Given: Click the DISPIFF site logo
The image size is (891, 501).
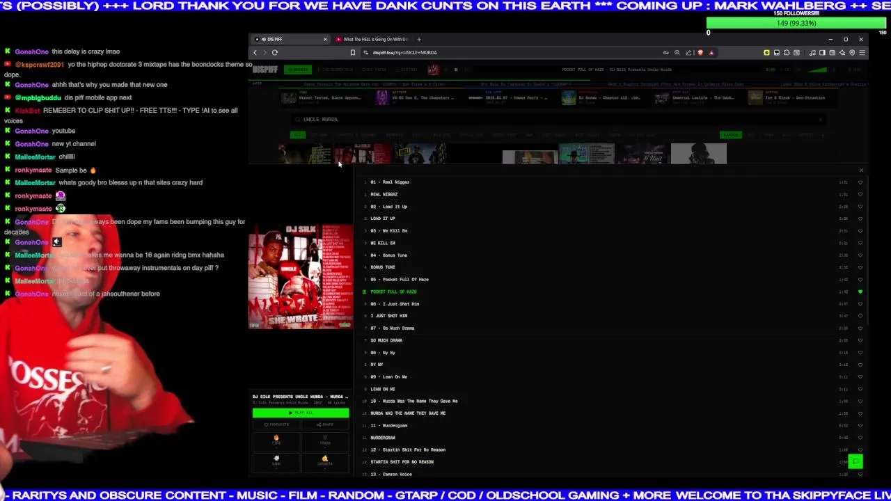Looking at the screenshot, I should pos(265,70).
